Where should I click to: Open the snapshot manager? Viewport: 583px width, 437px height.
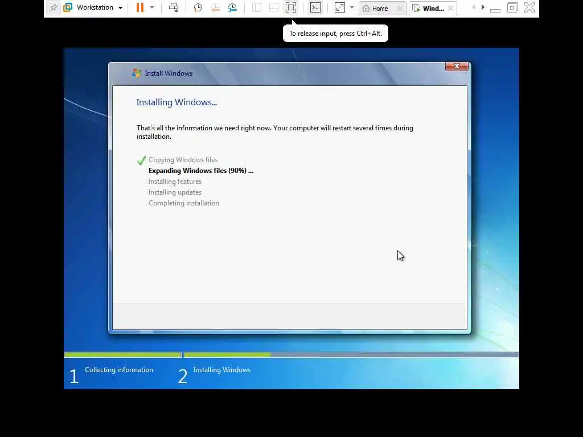[232, 7]
